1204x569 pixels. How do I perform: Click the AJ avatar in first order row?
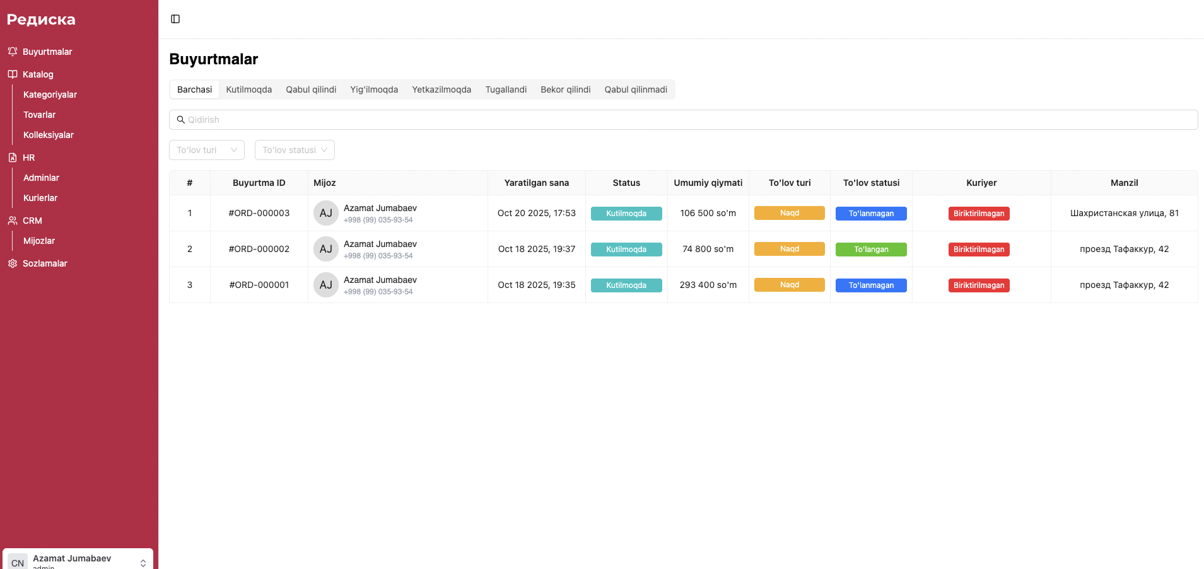click(325, 213)
